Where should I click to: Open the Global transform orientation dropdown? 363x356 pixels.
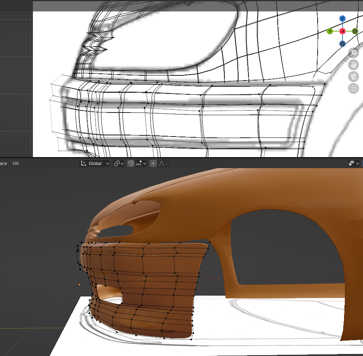click(x=94, y=163)
